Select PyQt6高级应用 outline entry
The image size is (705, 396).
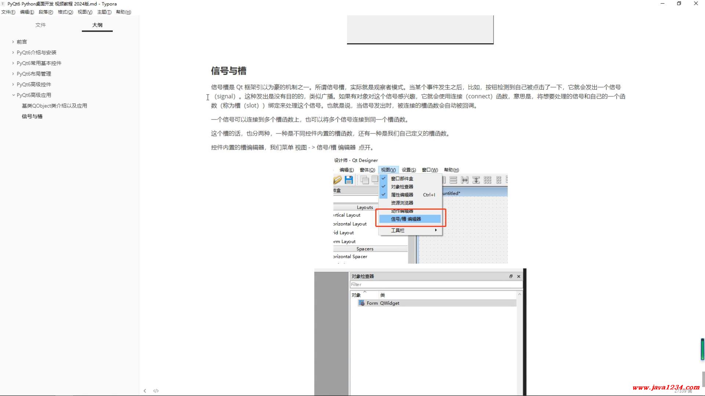34,95
